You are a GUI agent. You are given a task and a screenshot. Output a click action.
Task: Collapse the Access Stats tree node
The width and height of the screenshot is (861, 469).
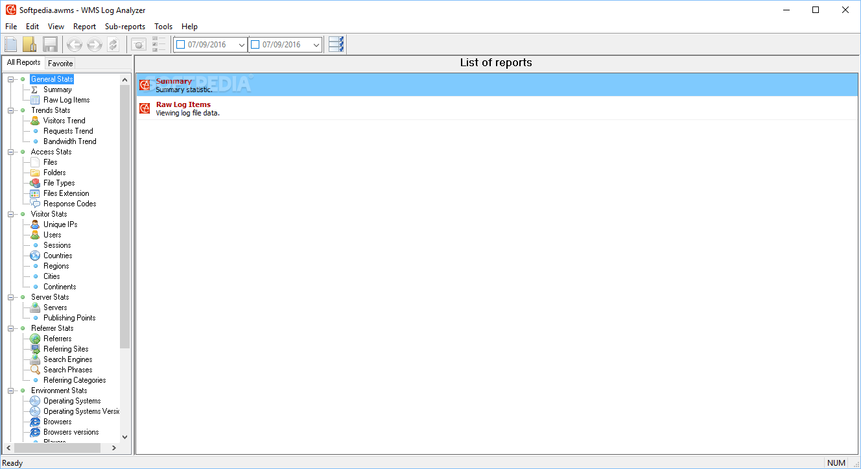[10, 152]
